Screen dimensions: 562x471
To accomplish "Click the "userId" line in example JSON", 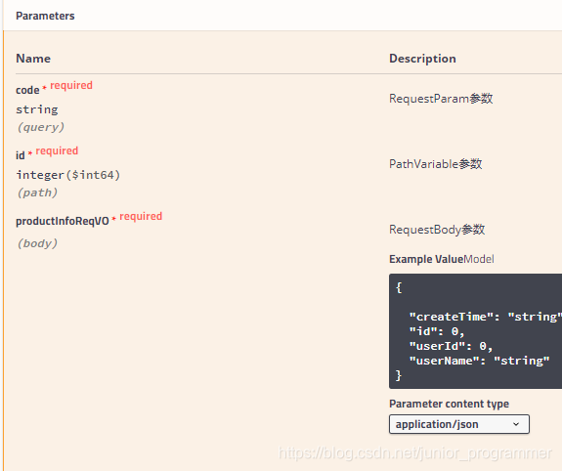I will [x=452, y=346].
